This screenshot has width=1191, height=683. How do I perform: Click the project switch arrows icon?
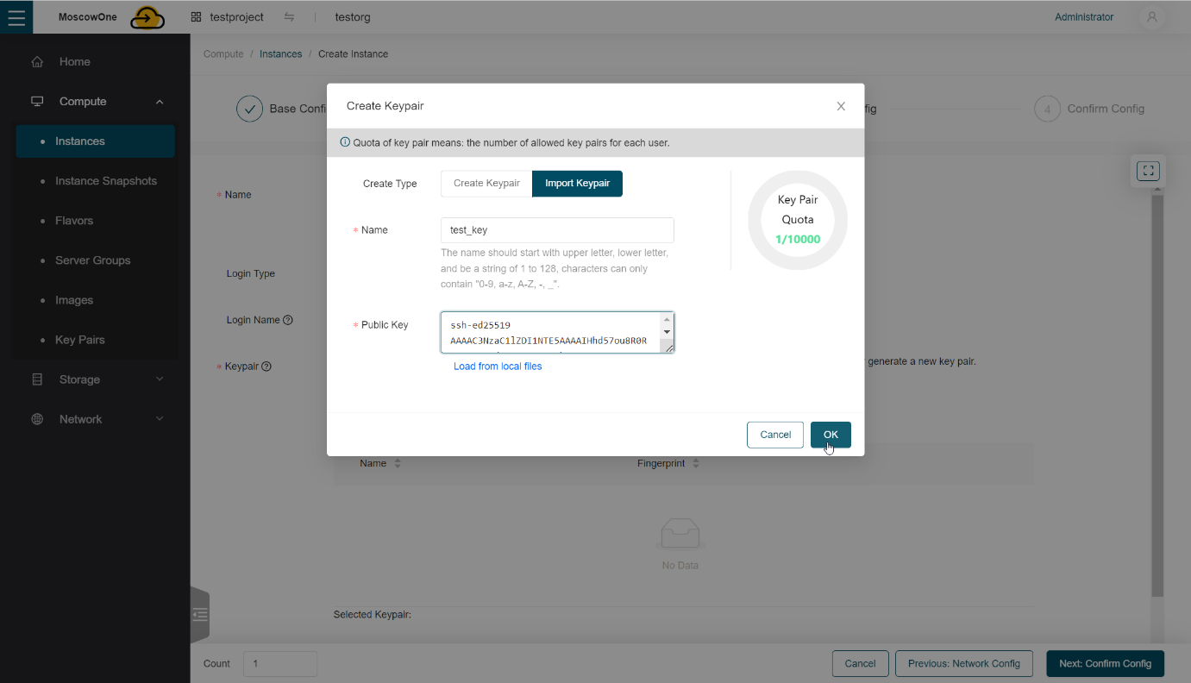point(291,16)
